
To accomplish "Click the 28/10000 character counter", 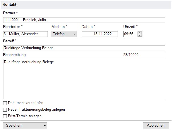I will (x=130, y=55).
